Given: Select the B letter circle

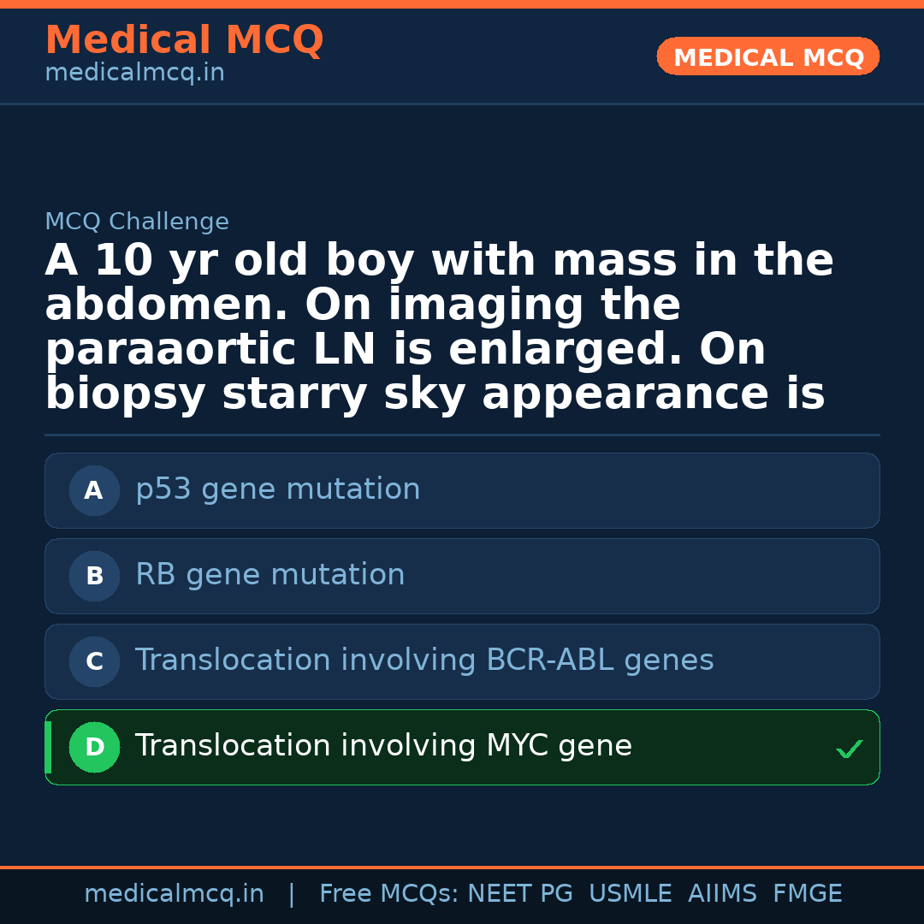Looking at the screenshot, I should pos(94,577).
